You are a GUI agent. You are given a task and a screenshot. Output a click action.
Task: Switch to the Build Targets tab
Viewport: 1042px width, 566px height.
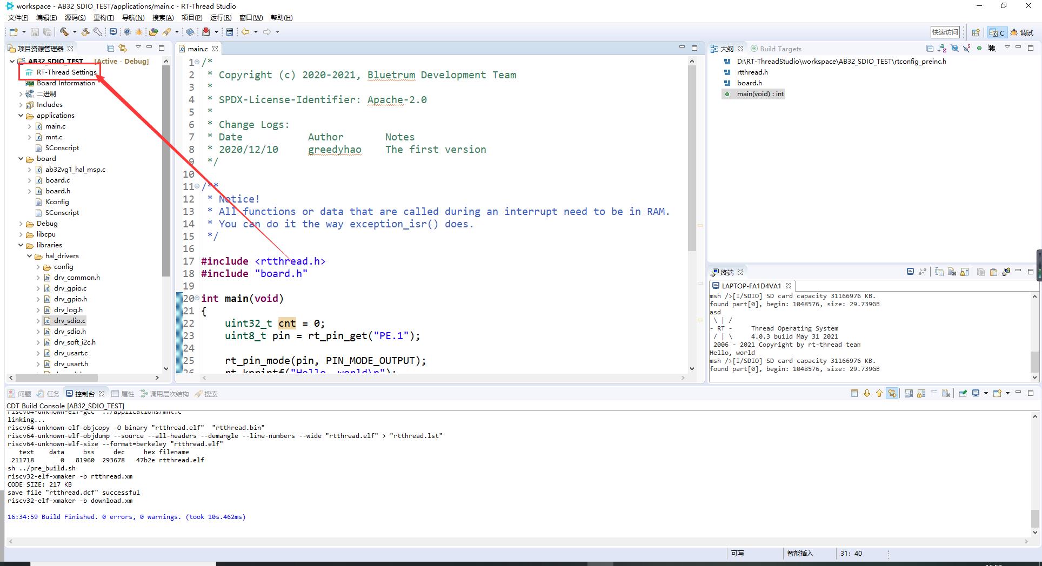[x=776, y=49]
